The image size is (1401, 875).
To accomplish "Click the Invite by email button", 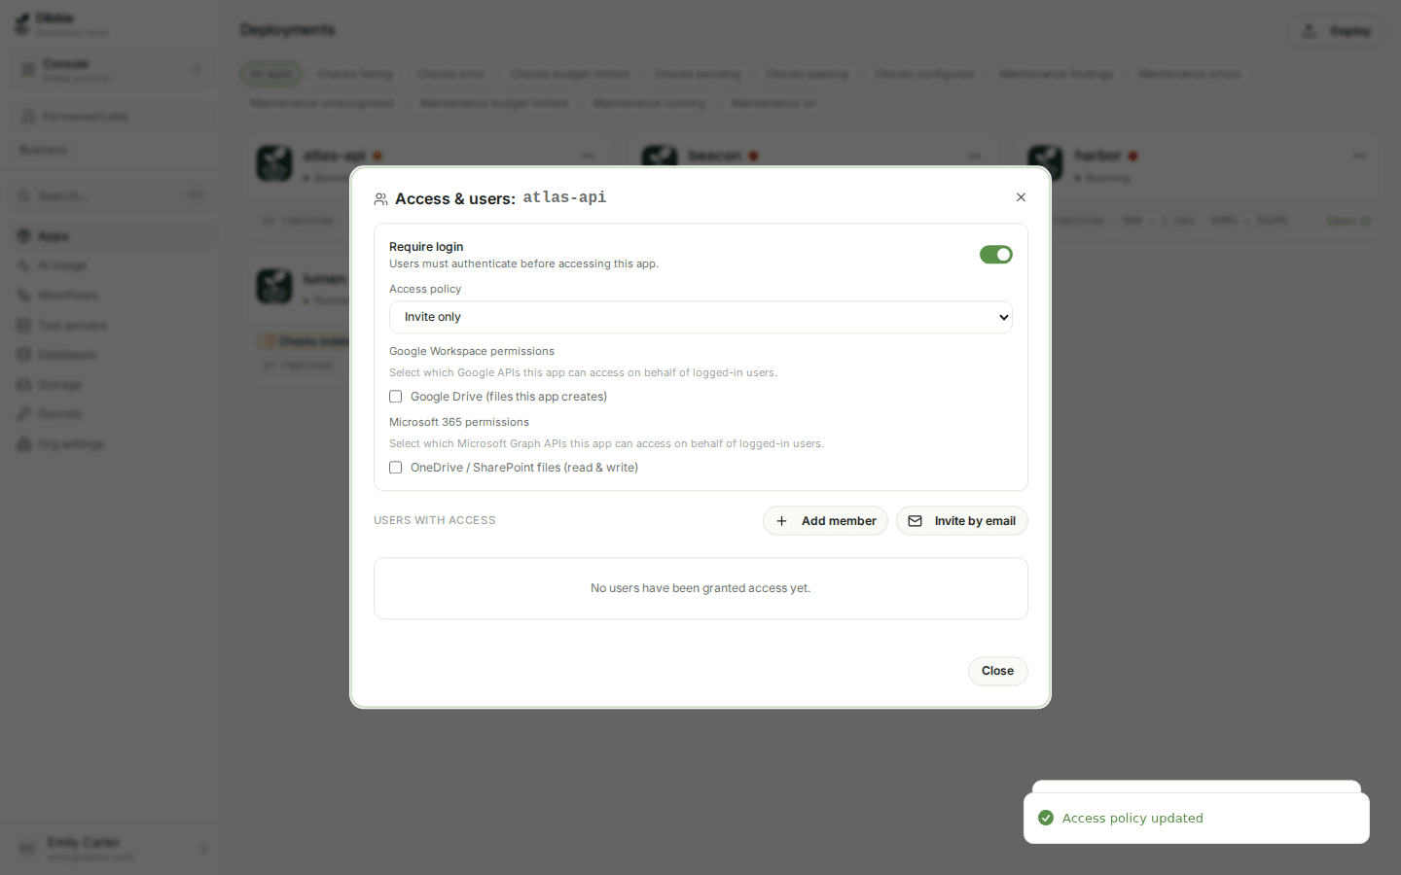I will point(961,521).
